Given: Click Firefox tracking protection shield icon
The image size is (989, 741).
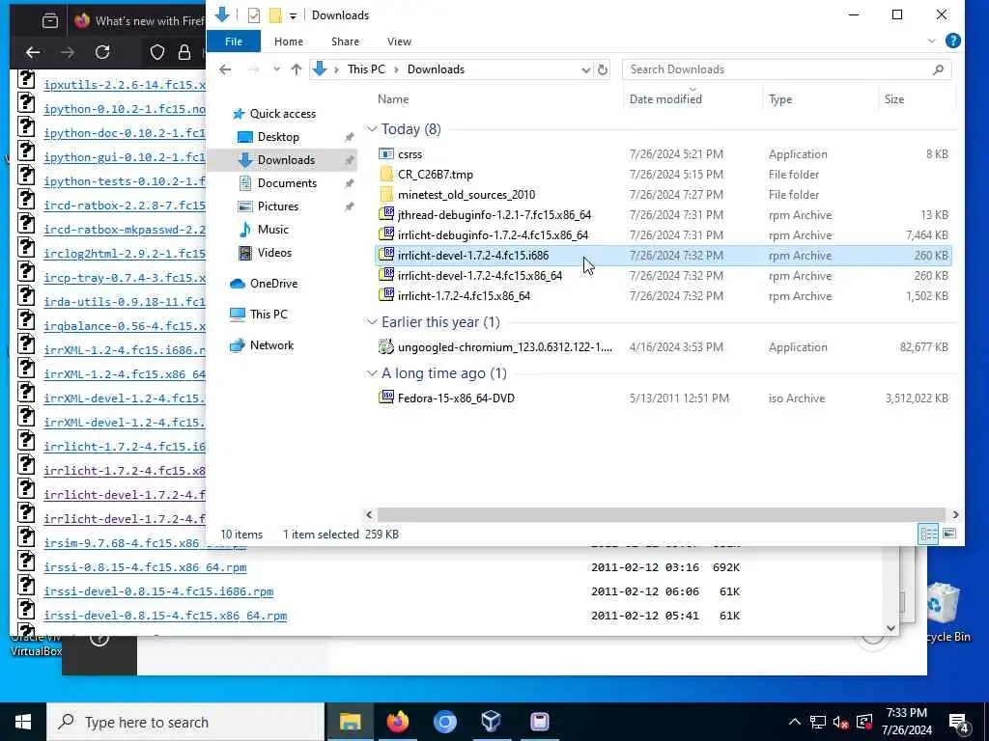Looking at the screenshot, I should (157, 52).
